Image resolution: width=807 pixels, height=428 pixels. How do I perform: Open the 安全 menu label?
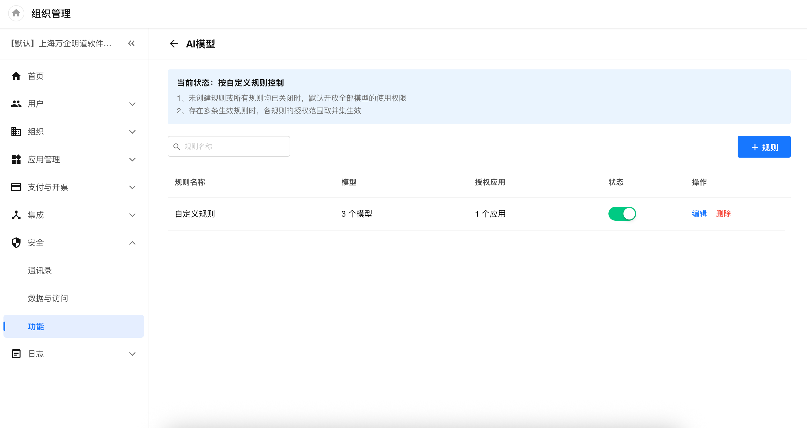[35, 243]
